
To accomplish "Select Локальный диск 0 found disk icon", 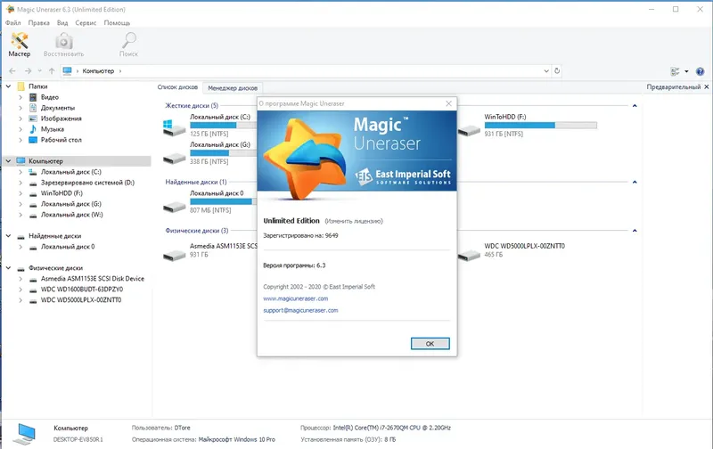I will 174,207.
